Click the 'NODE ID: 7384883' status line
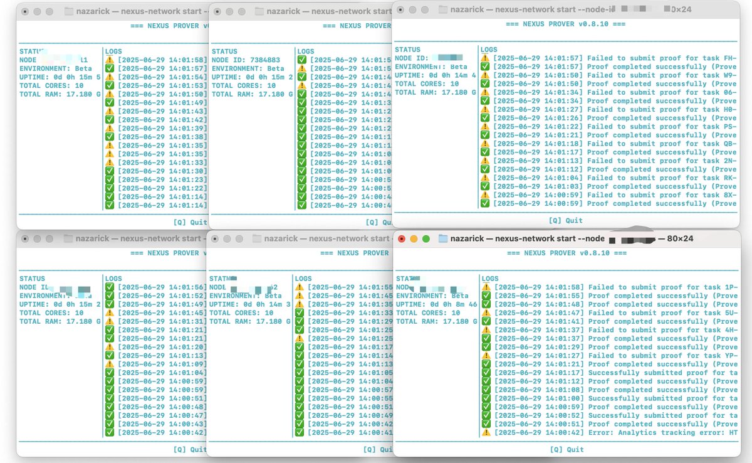The image size is (752, 463). click(247, 60)
